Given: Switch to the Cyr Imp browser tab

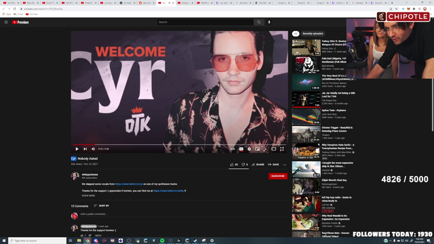Looking at the screenshot, I should point(127,3).
